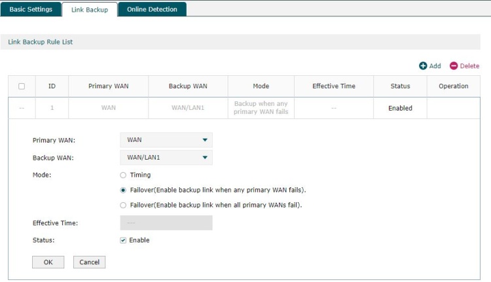Open Primary WAN dropdown arrow
The image size is (491, 282).
point(205,140)
